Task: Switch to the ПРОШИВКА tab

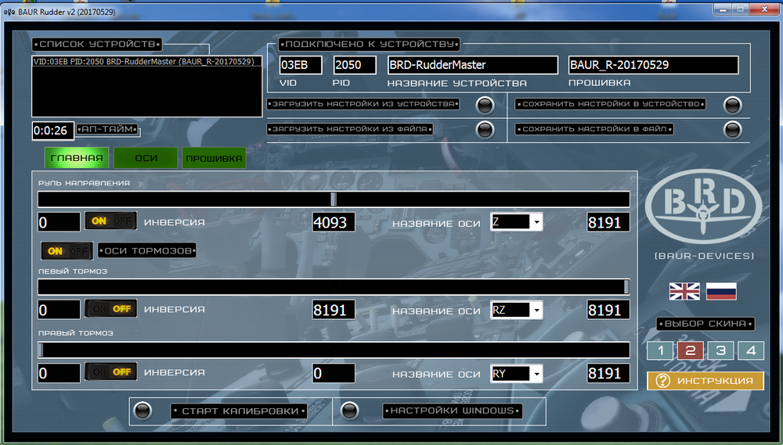Action: [215, 158]
